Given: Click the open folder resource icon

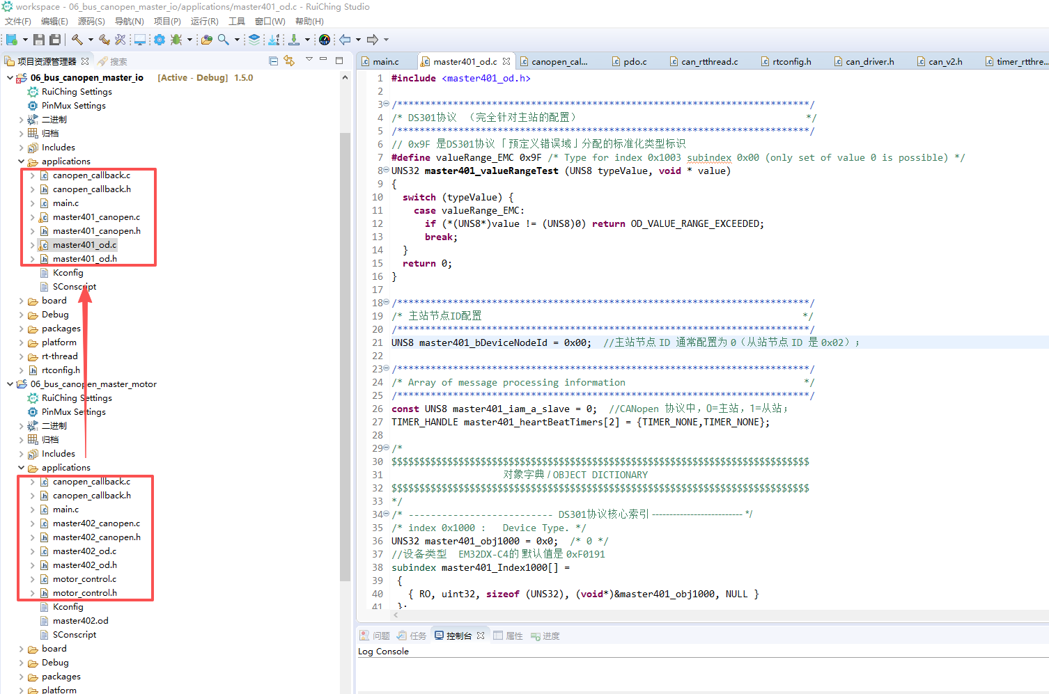Looking at the screenshot, I should [x=207, y=40].
